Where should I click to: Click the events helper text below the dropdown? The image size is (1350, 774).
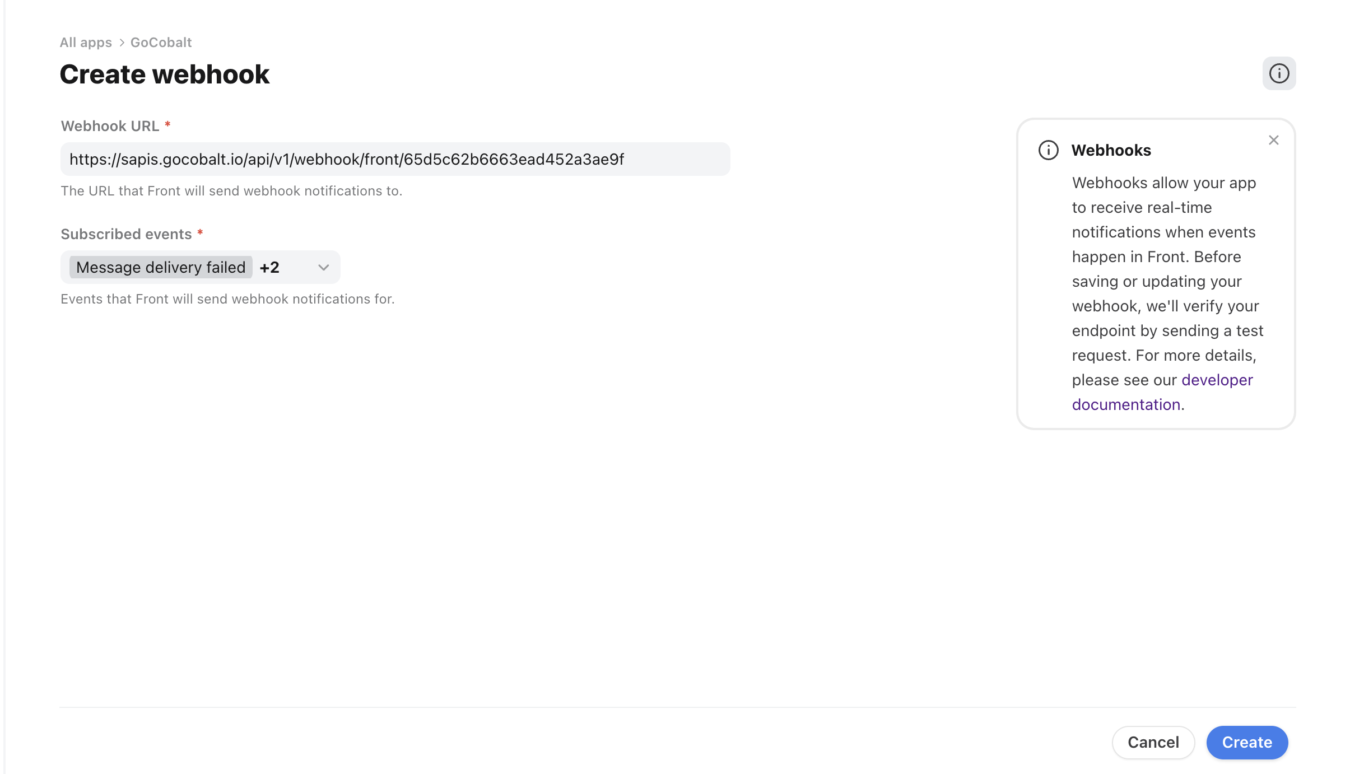(227, 299)
